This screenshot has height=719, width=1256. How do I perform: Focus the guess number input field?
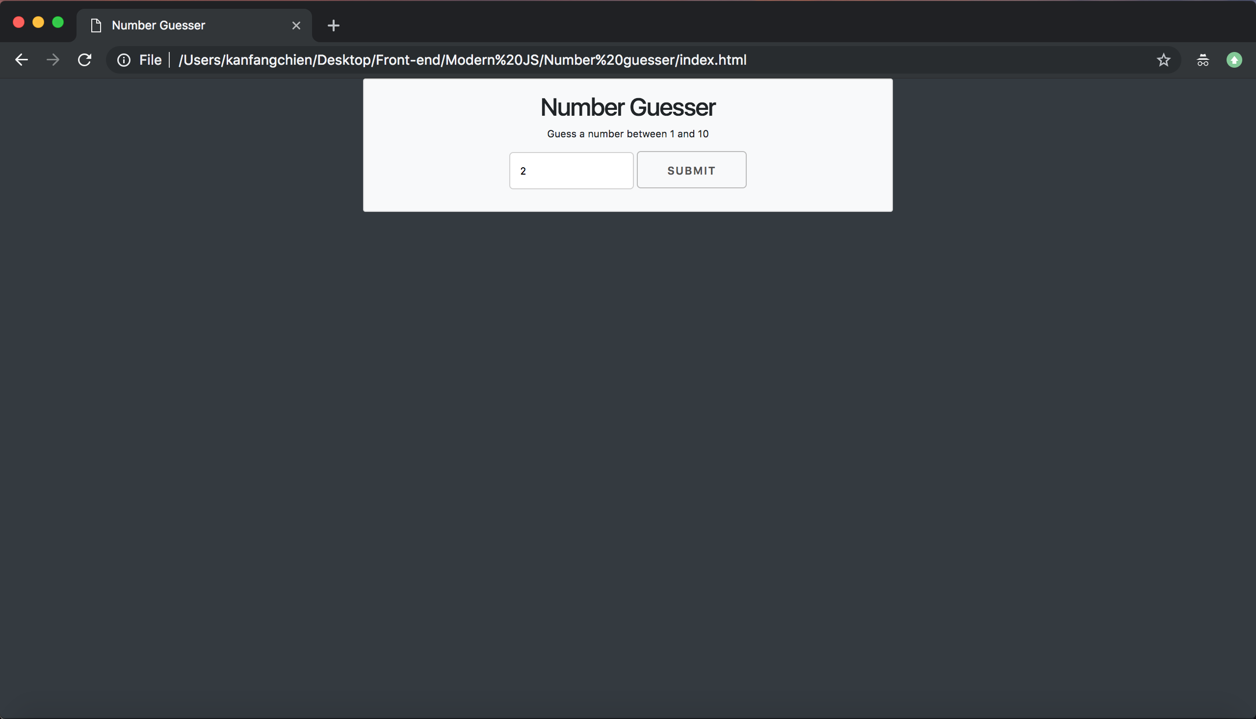pos(571,170)
